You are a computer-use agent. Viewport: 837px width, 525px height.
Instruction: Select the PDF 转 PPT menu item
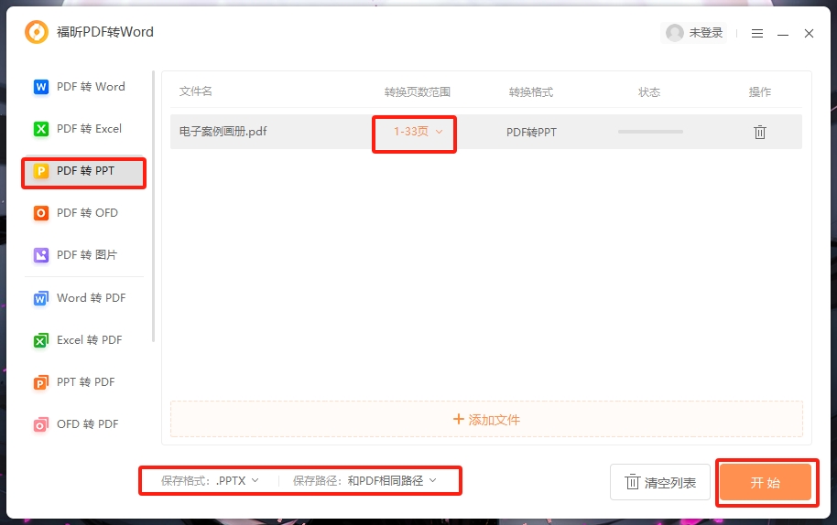pos(84,171)
